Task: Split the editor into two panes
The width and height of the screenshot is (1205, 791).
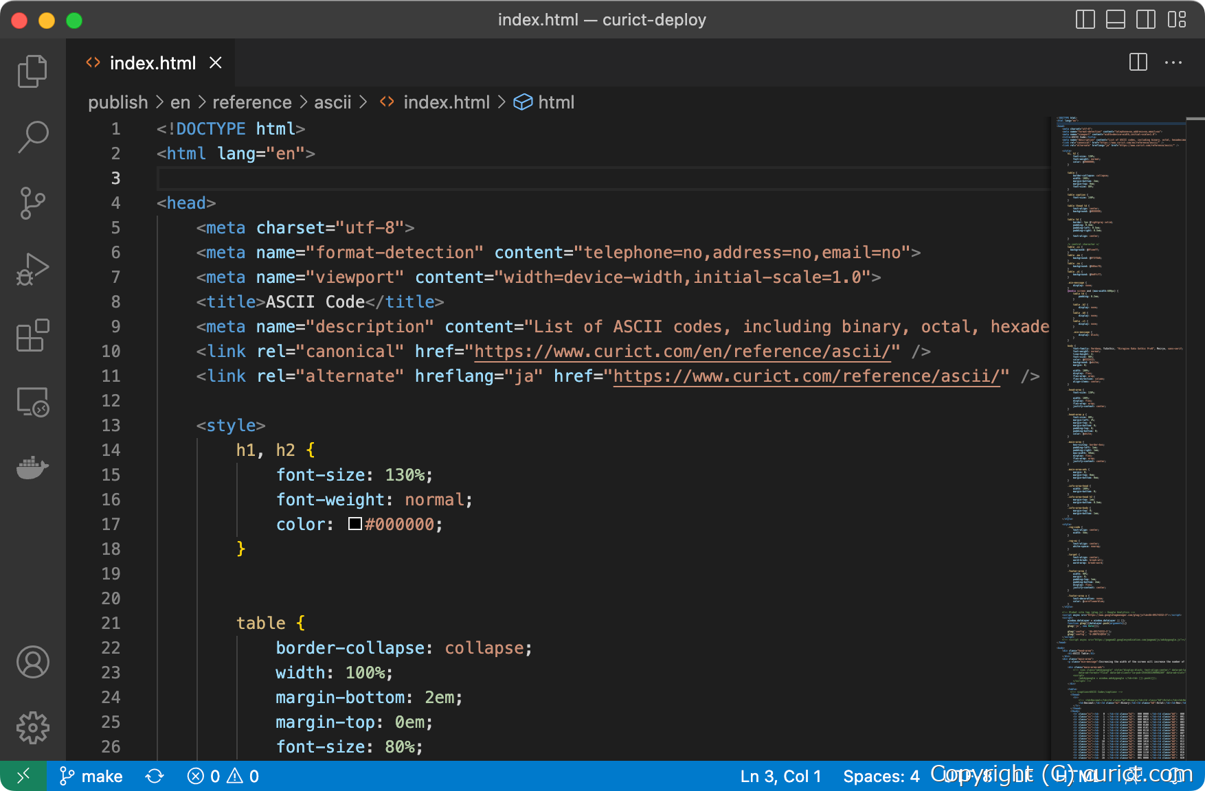Action: click(x=1138, y=62)
